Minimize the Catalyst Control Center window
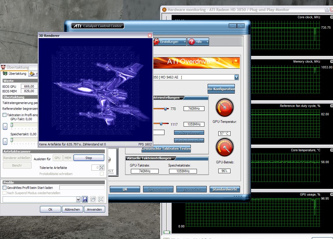The width and height of the screenshot is (333, 239). pos(233,26)
